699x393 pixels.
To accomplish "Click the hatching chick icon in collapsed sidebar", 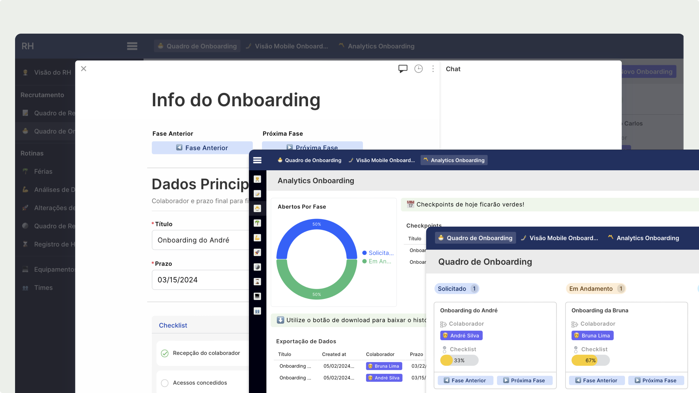I will coord(257,208).
